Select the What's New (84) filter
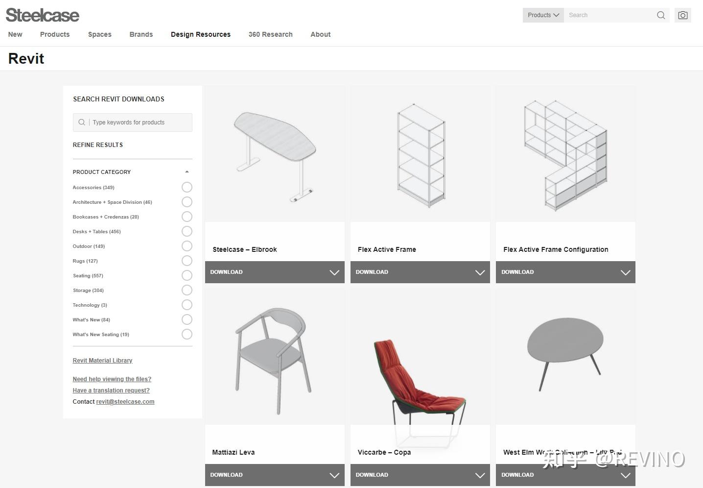 click(187, 319)
